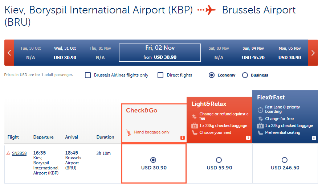The width and height of the screenshot is (322, 189).
Task: Show later dates with right arrow
Action: pyautogui.click(x=313, y=53)
